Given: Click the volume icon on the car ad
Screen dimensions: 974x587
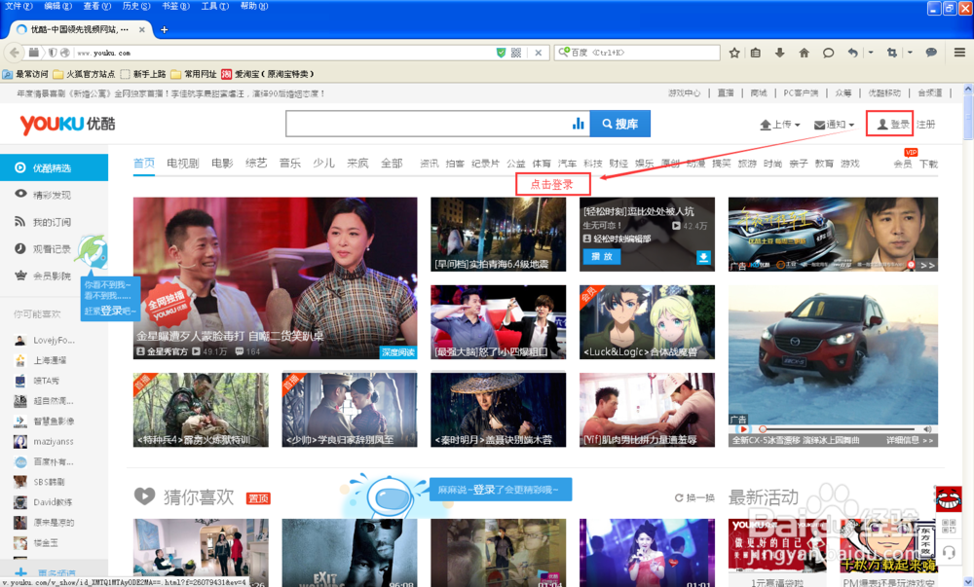Looking at the screenshot, I should (927, 428).
